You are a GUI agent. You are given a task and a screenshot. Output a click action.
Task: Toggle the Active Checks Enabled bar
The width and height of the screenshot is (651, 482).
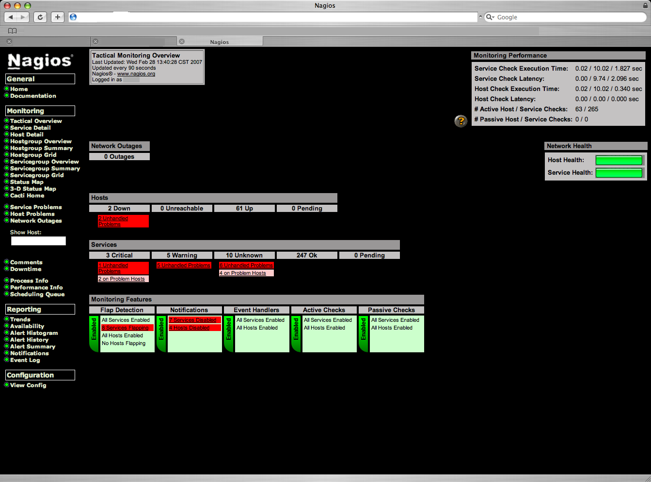pyautogui.click(x=296, y=333)
